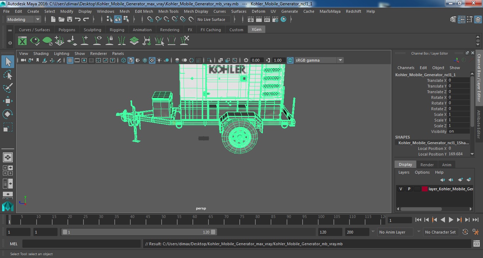The width and height of the screenshot is (483, 258).
Task: Activate the Lasso select tool
Action: point(8,75)
